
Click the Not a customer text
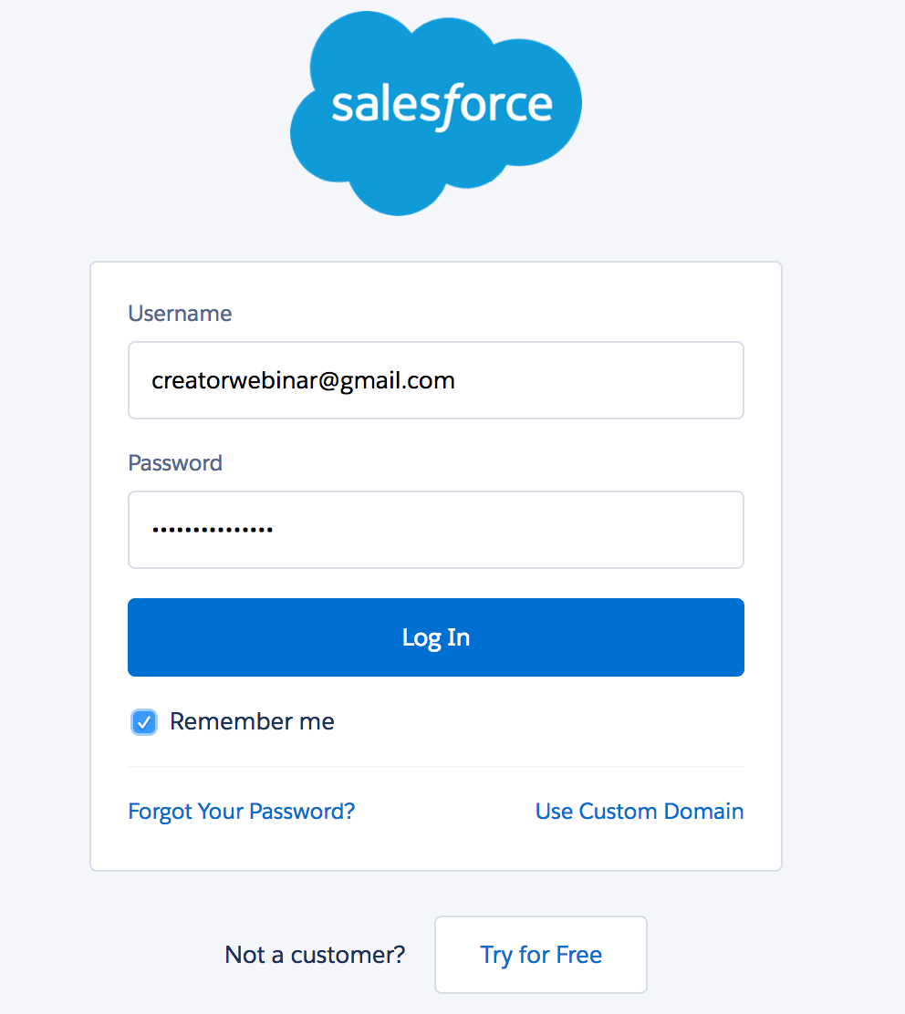(x=314, y=954)
